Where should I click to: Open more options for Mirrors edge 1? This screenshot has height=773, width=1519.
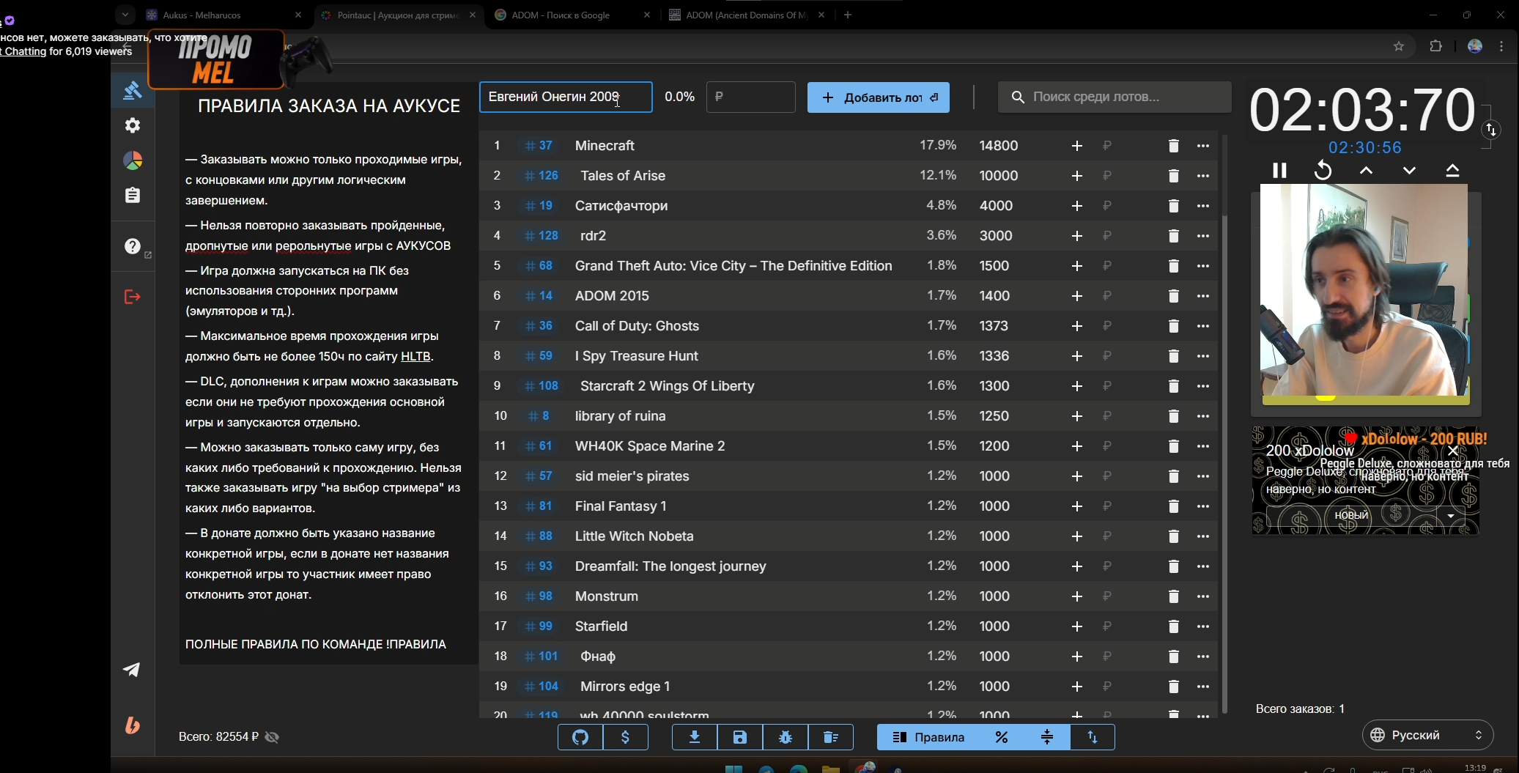(x=1203, y=687)
